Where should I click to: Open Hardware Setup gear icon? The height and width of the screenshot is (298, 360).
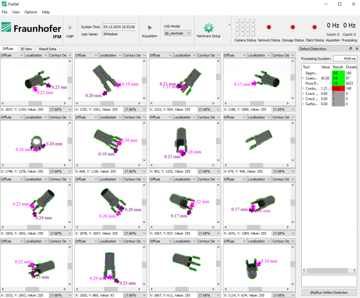click(208, 27)
